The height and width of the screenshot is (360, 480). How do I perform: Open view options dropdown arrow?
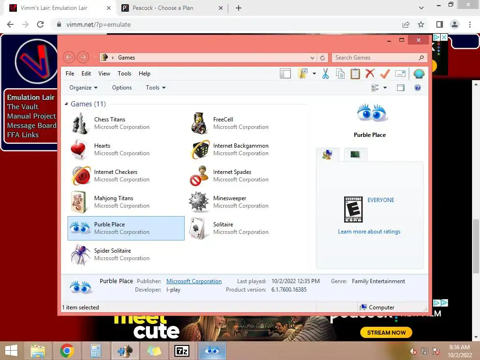pos(385,88)
